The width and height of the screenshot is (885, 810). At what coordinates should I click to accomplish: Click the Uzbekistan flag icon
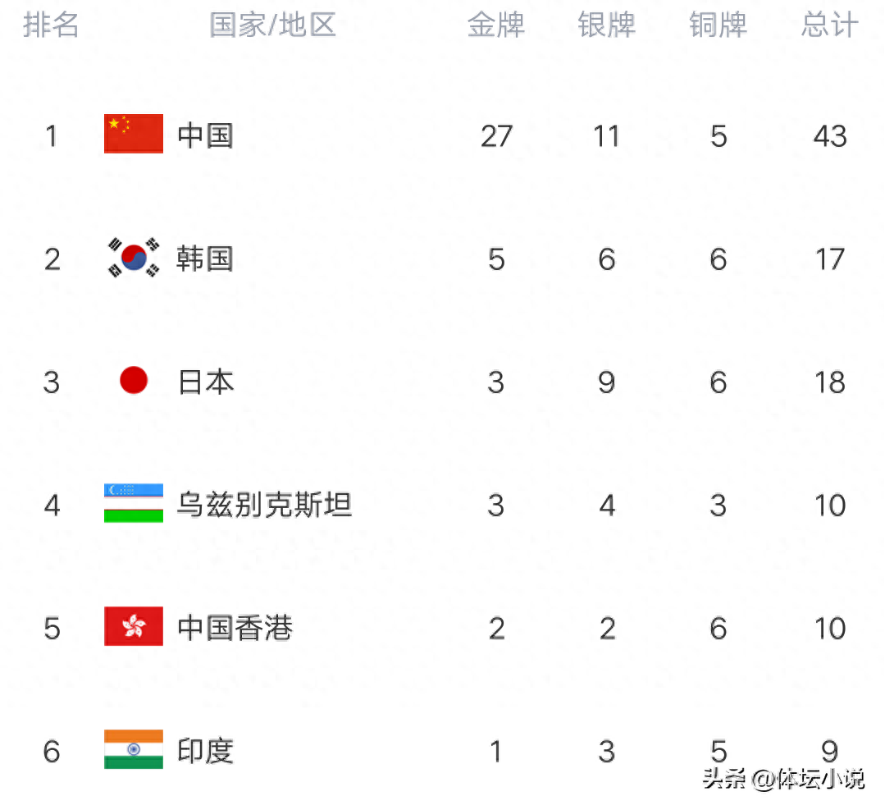point(134,503)
